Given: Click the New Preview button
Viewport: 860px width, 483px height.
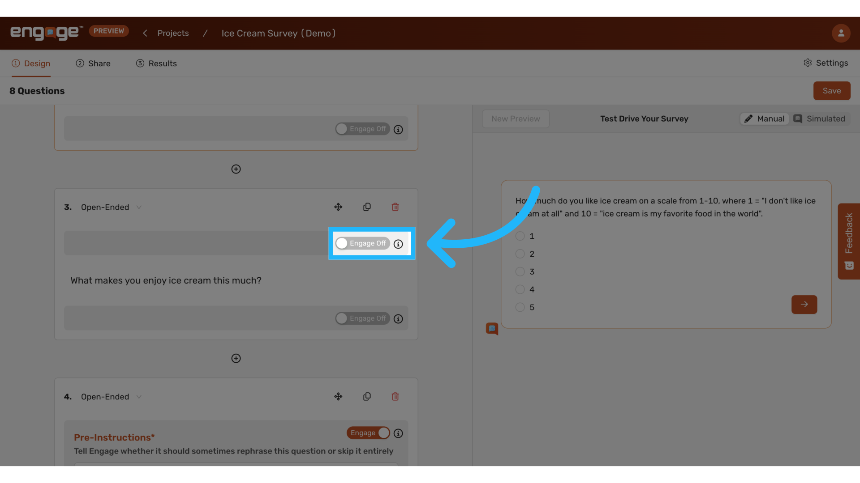Looking at the screenshot, I should coord(516,119).
